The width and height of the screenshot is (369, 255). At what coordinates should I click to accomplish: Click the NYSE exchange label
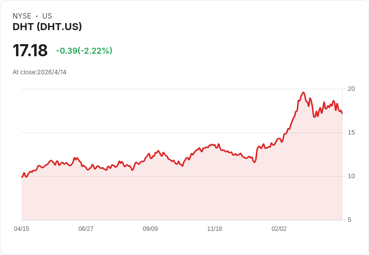(x=23, y=16)
